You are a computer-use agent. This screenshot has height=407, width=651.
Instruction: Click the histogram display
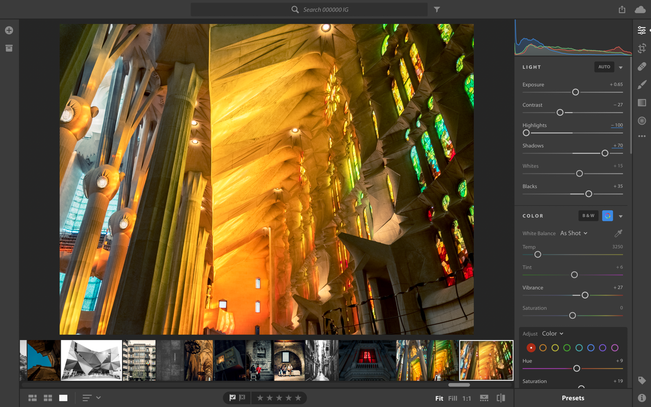(x=573, y=38)
